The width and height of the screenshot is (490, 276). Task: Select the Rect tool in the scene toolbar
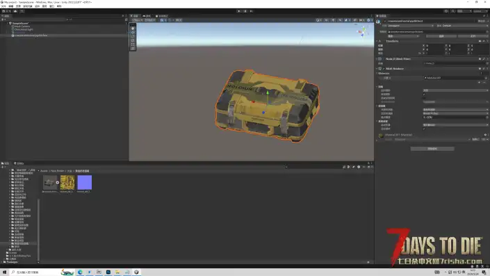133,44
